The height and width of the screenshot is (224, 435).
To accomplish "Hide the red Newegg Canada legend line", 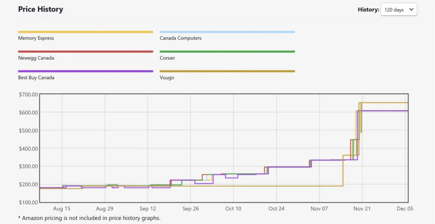I will pyautogui.click(x=85, y=52).
